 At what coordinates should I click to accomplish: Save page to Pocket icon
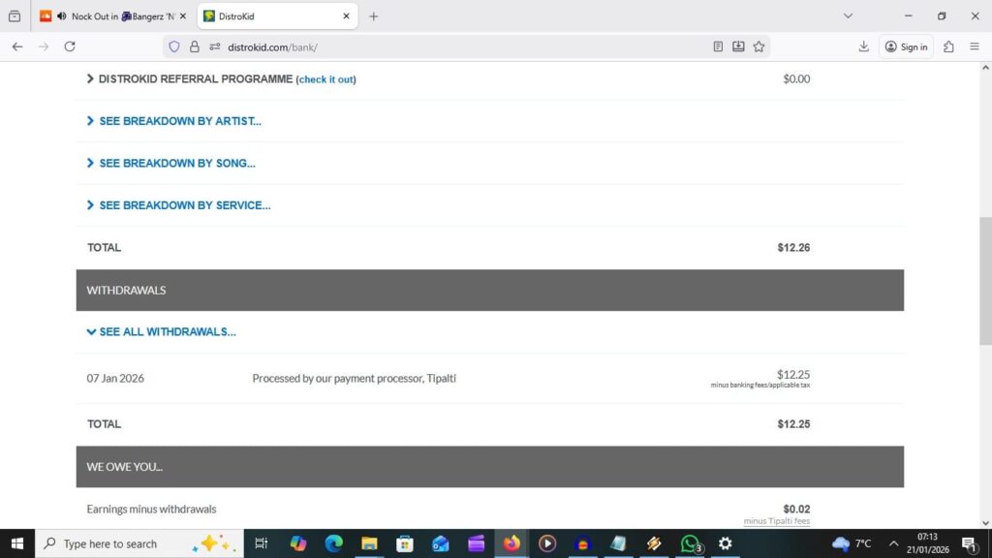[738, 46]
